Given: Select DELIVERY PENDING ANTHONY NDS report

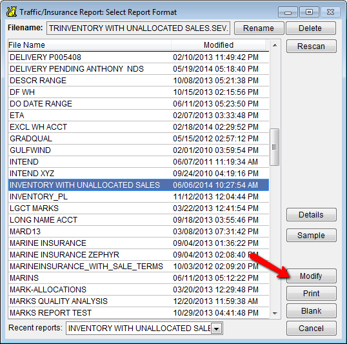Looking at the screenshot, I should (x=139, y=69).
